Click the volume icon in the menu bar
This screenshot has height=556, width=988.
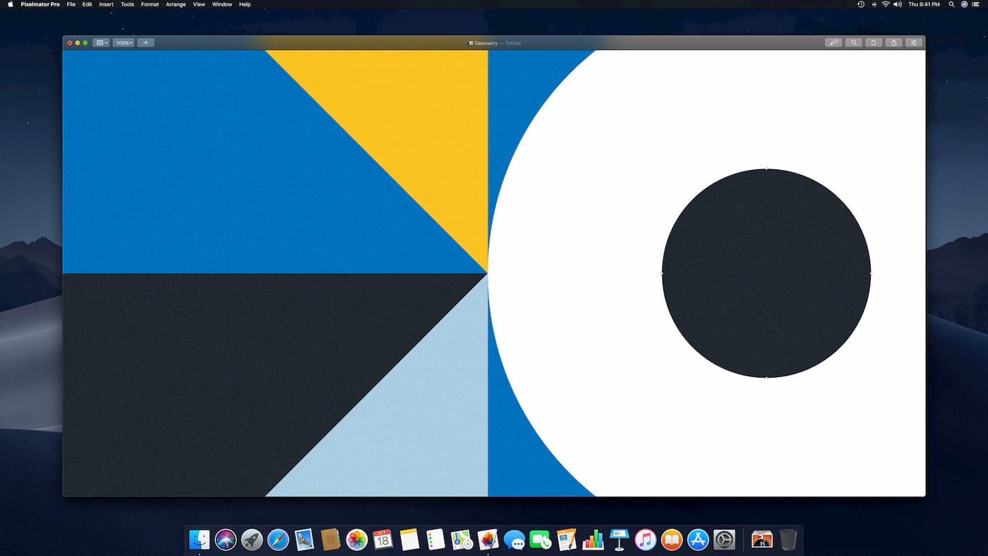pos(898,4)
